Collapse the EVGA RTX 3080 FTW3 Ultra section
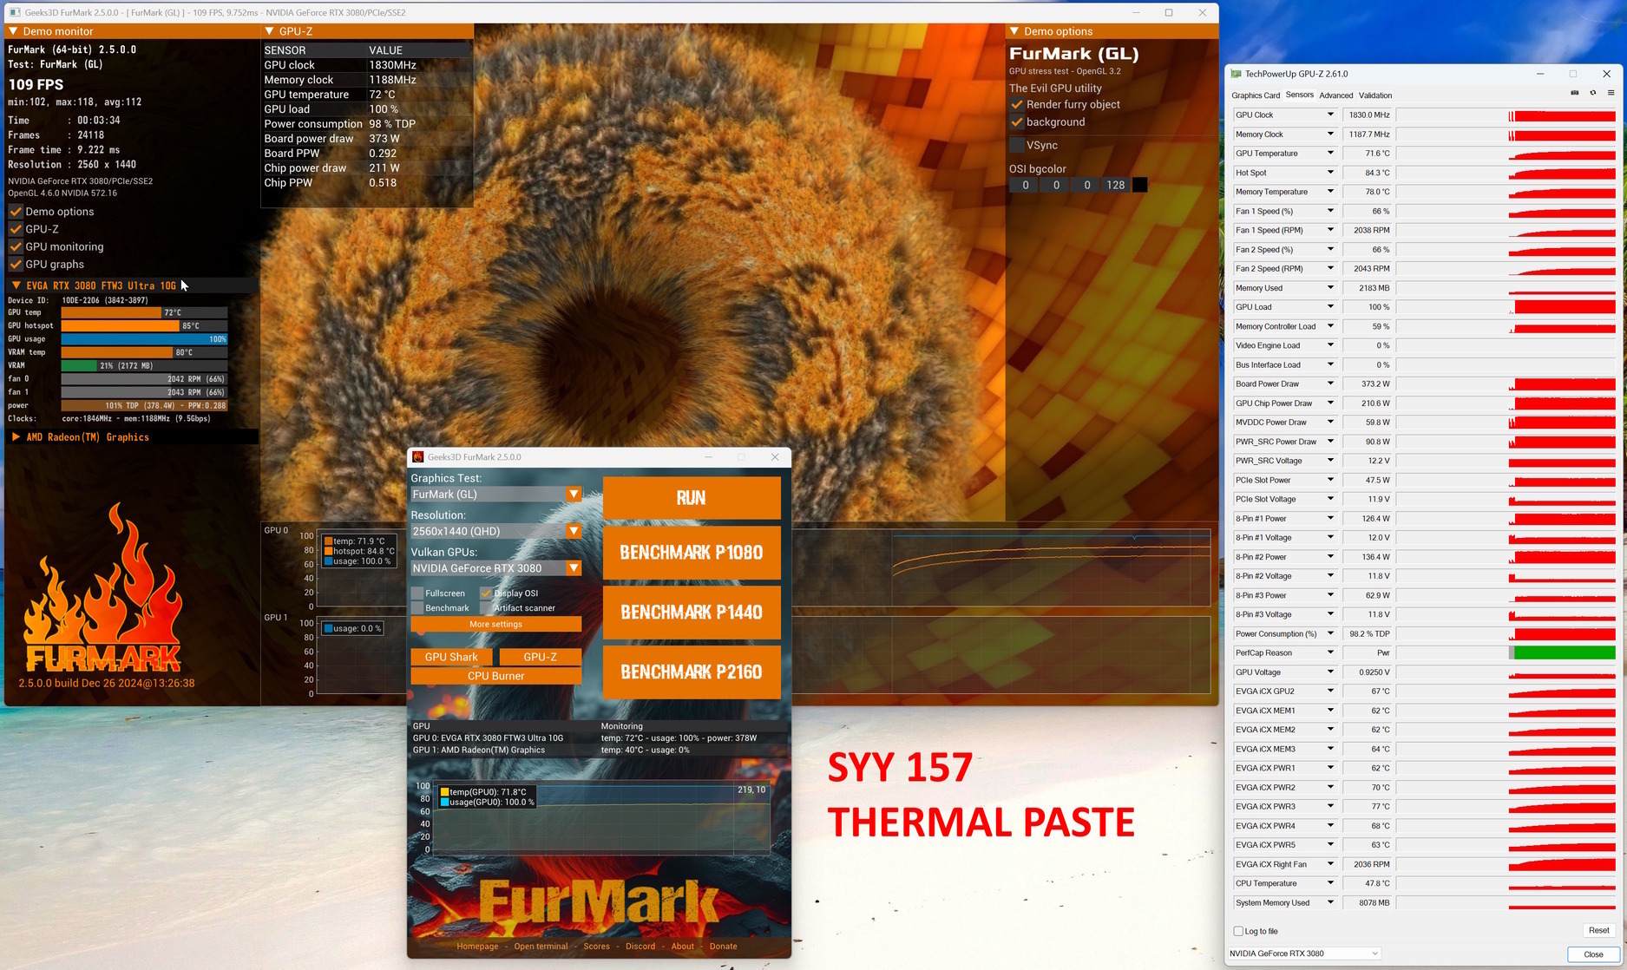 coord(16,285)
